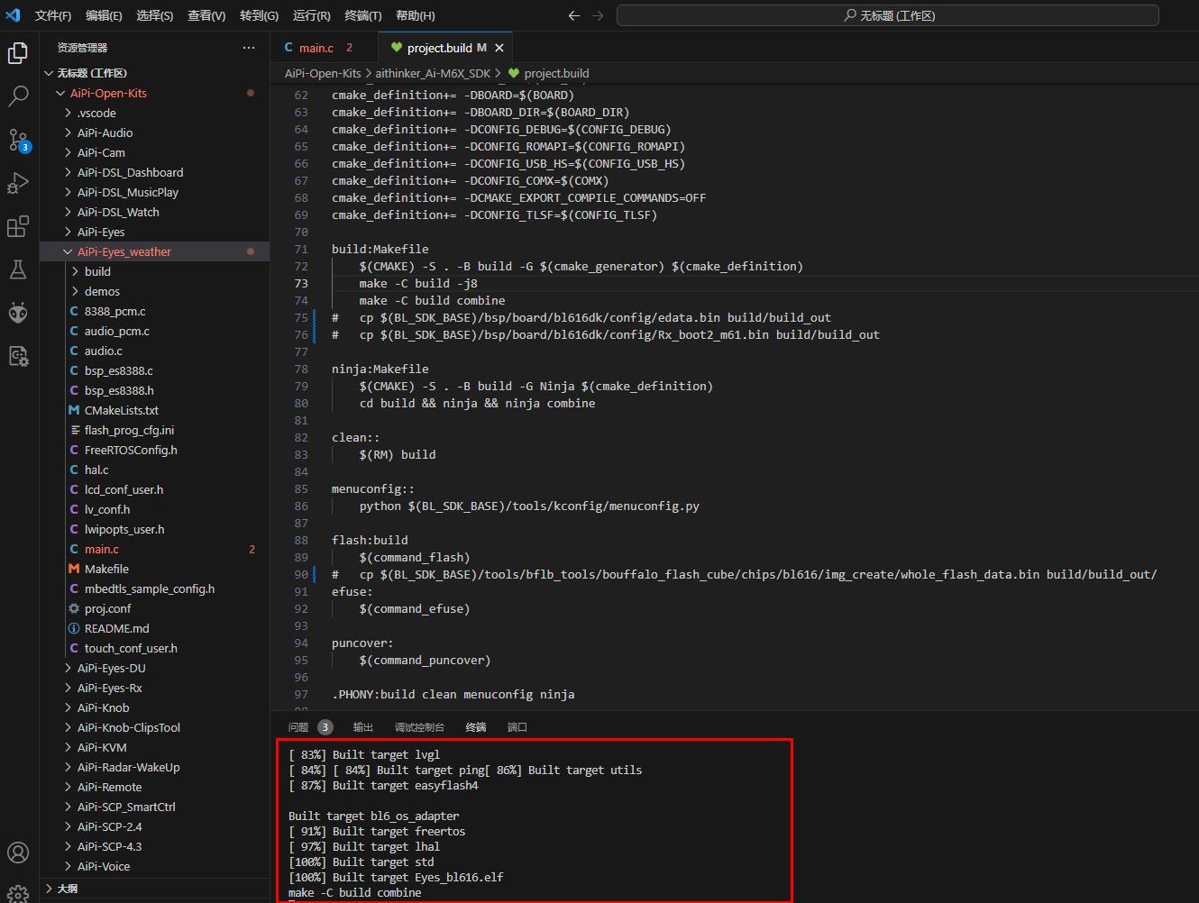
Task: Click the workspace search command box
Action: (887, 15)
